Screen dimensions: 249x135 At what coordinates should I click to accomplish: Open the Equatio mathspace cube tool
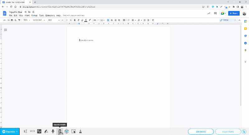[x=67, y=131]
